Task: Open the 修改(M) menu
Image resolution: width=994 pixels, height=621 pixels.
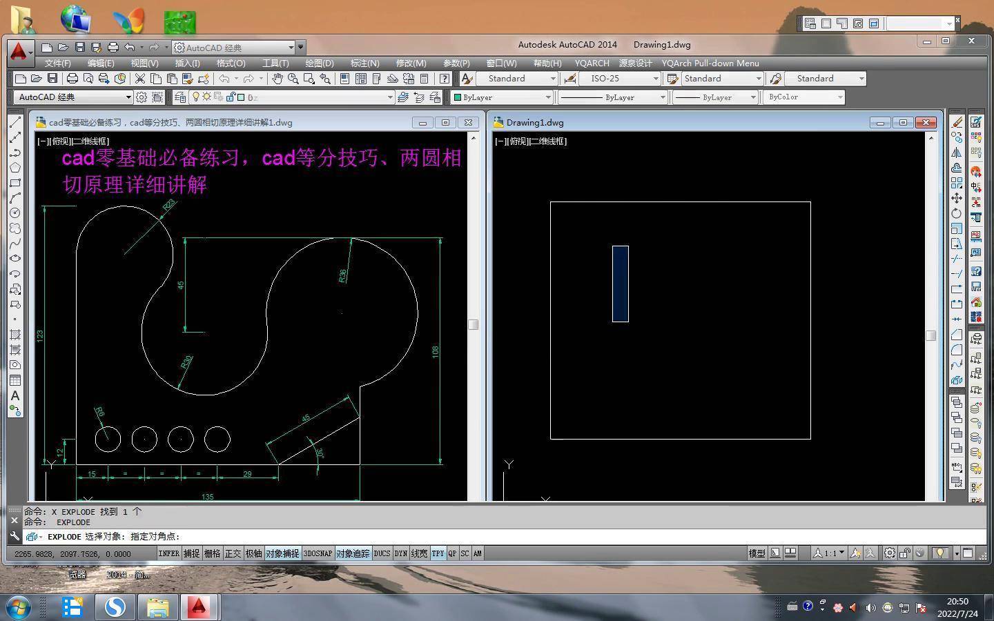Action: 411,63
